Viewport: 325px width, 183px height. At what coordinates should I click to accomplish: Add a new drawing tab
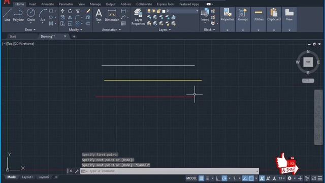pyautogui.click(x=74, y=37)
